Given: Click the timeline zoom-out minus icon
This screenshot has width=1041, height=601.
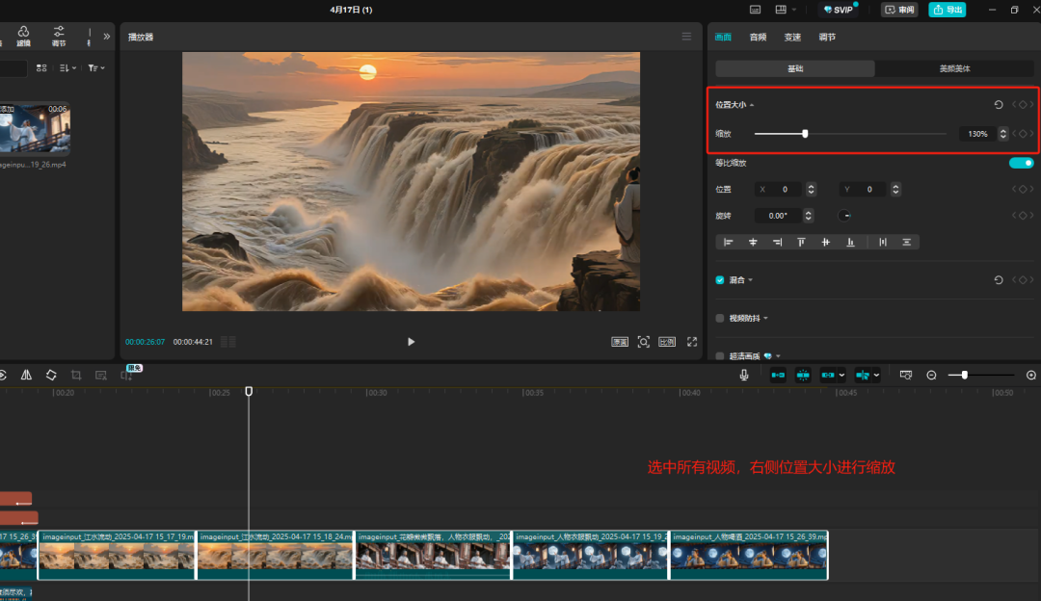Looking at the screenshot, I should (x=931, y=375).
